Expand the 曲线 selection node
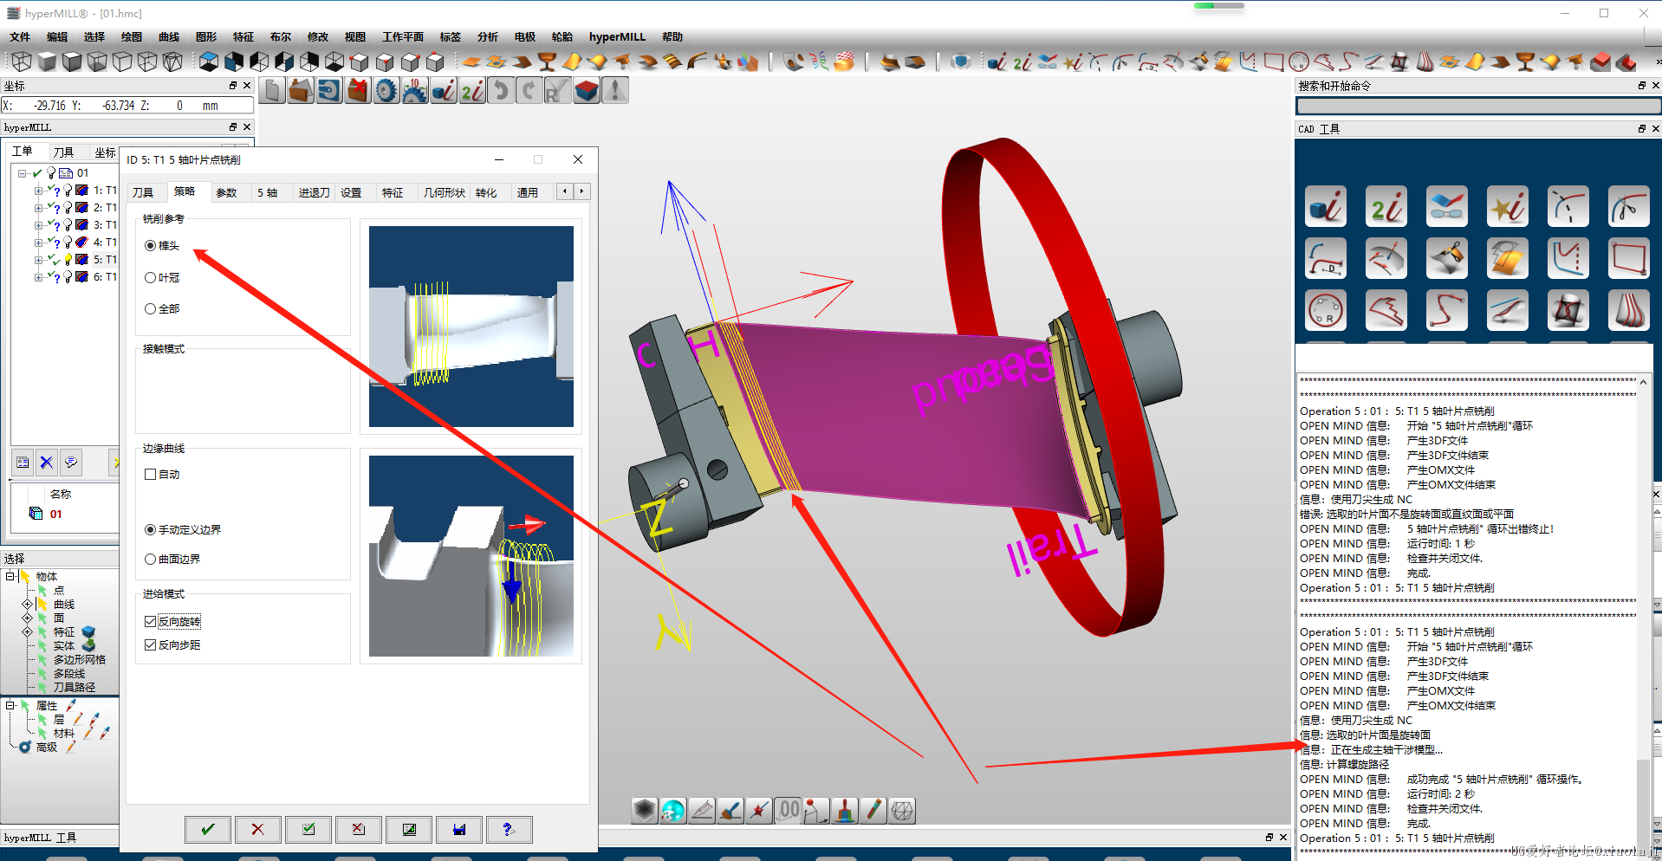This screenshot has height=861, width=1662. [27, 604]
